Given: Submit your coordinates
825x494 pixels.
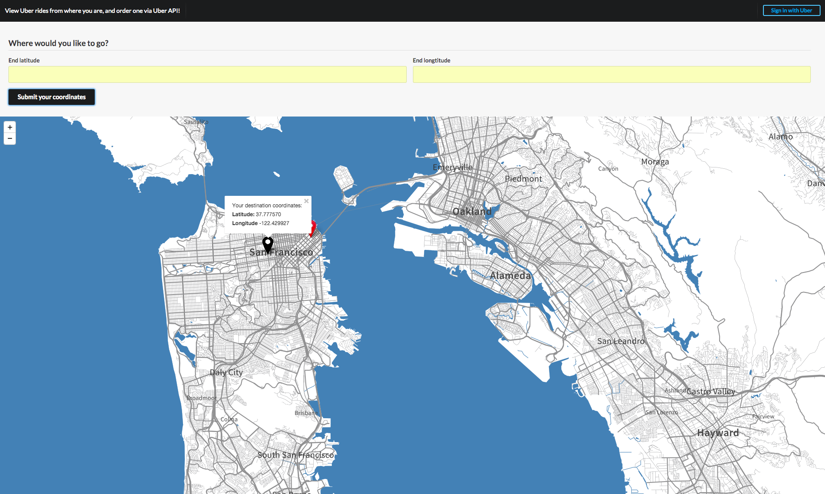Looking at the screenshot, I should pyautogui.click(x=51, y=97).
